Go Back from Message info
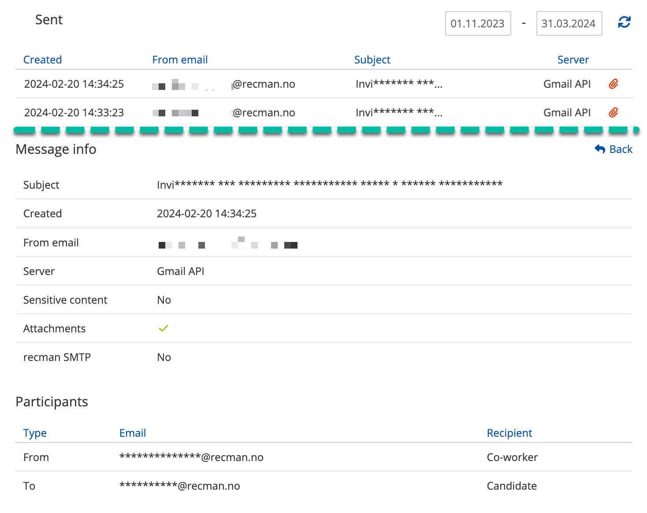The width and height of the screenshot is (647, 513). [620, 149]
